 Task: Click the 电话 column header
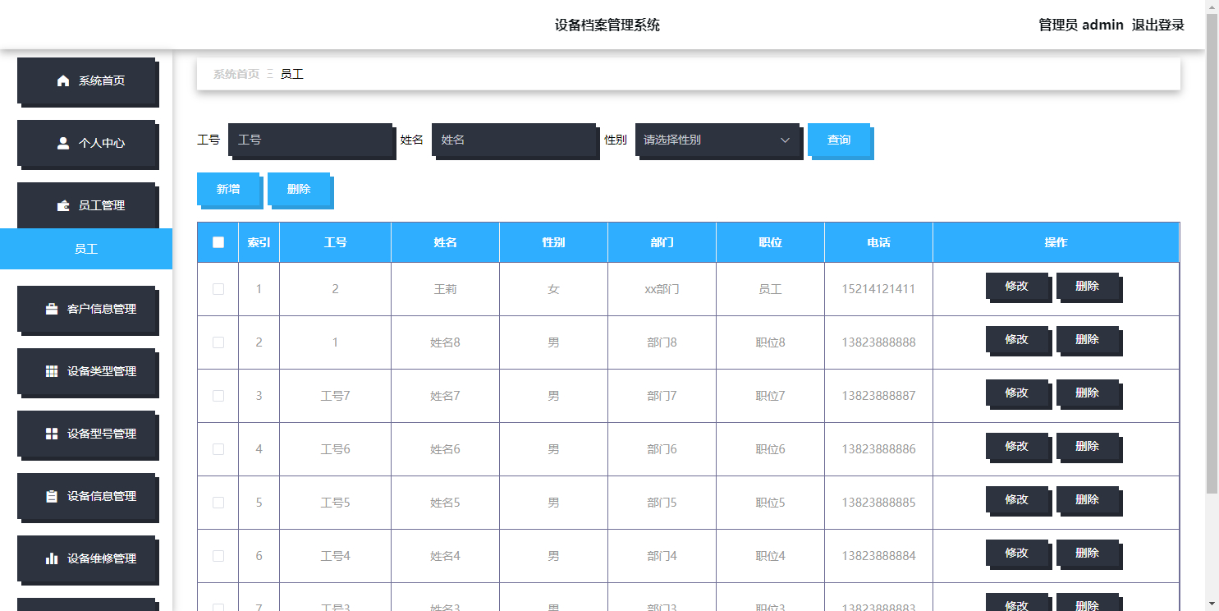tap(878, 242)
